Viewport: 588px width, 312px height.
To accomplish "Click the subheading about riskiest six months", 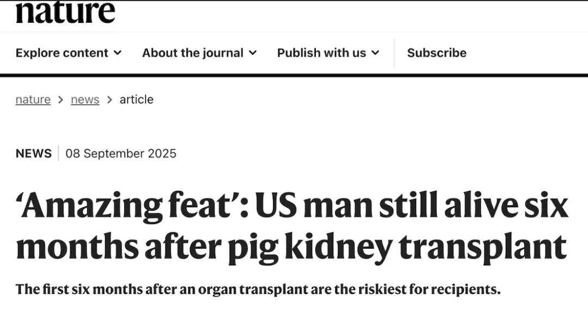I will pos(258,289).
